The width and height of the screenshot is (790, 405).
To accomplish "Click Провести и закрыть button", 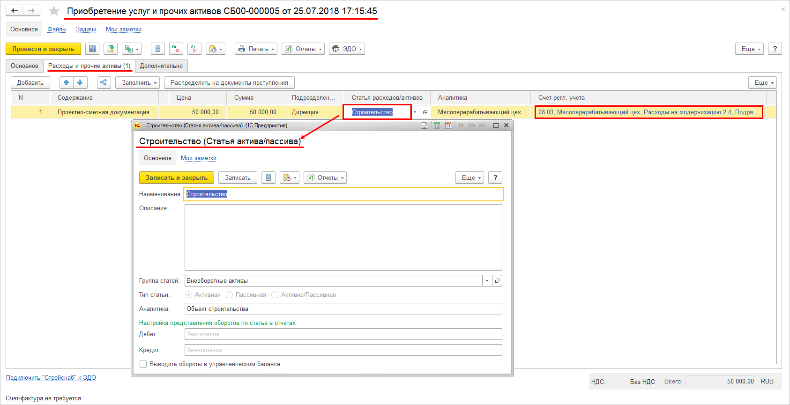I will [x=44, y=49].
